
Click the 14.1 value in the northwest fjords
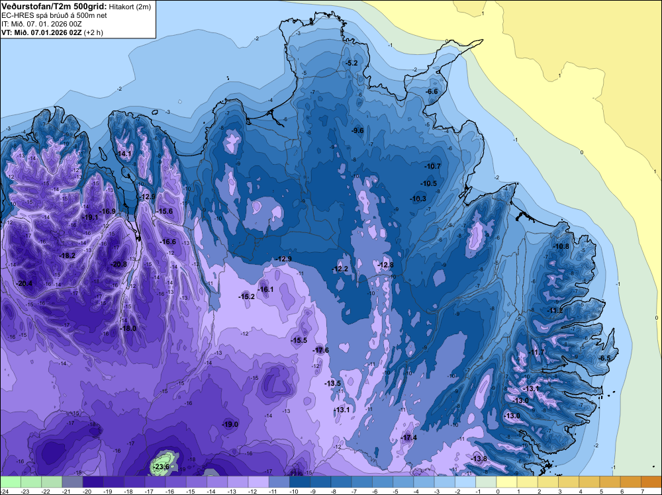coord(124,154)
